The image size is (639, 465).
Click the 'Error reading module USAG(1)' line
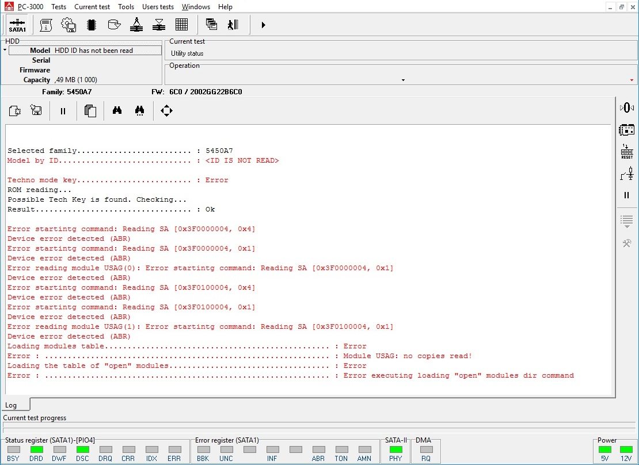pos(200,326)
